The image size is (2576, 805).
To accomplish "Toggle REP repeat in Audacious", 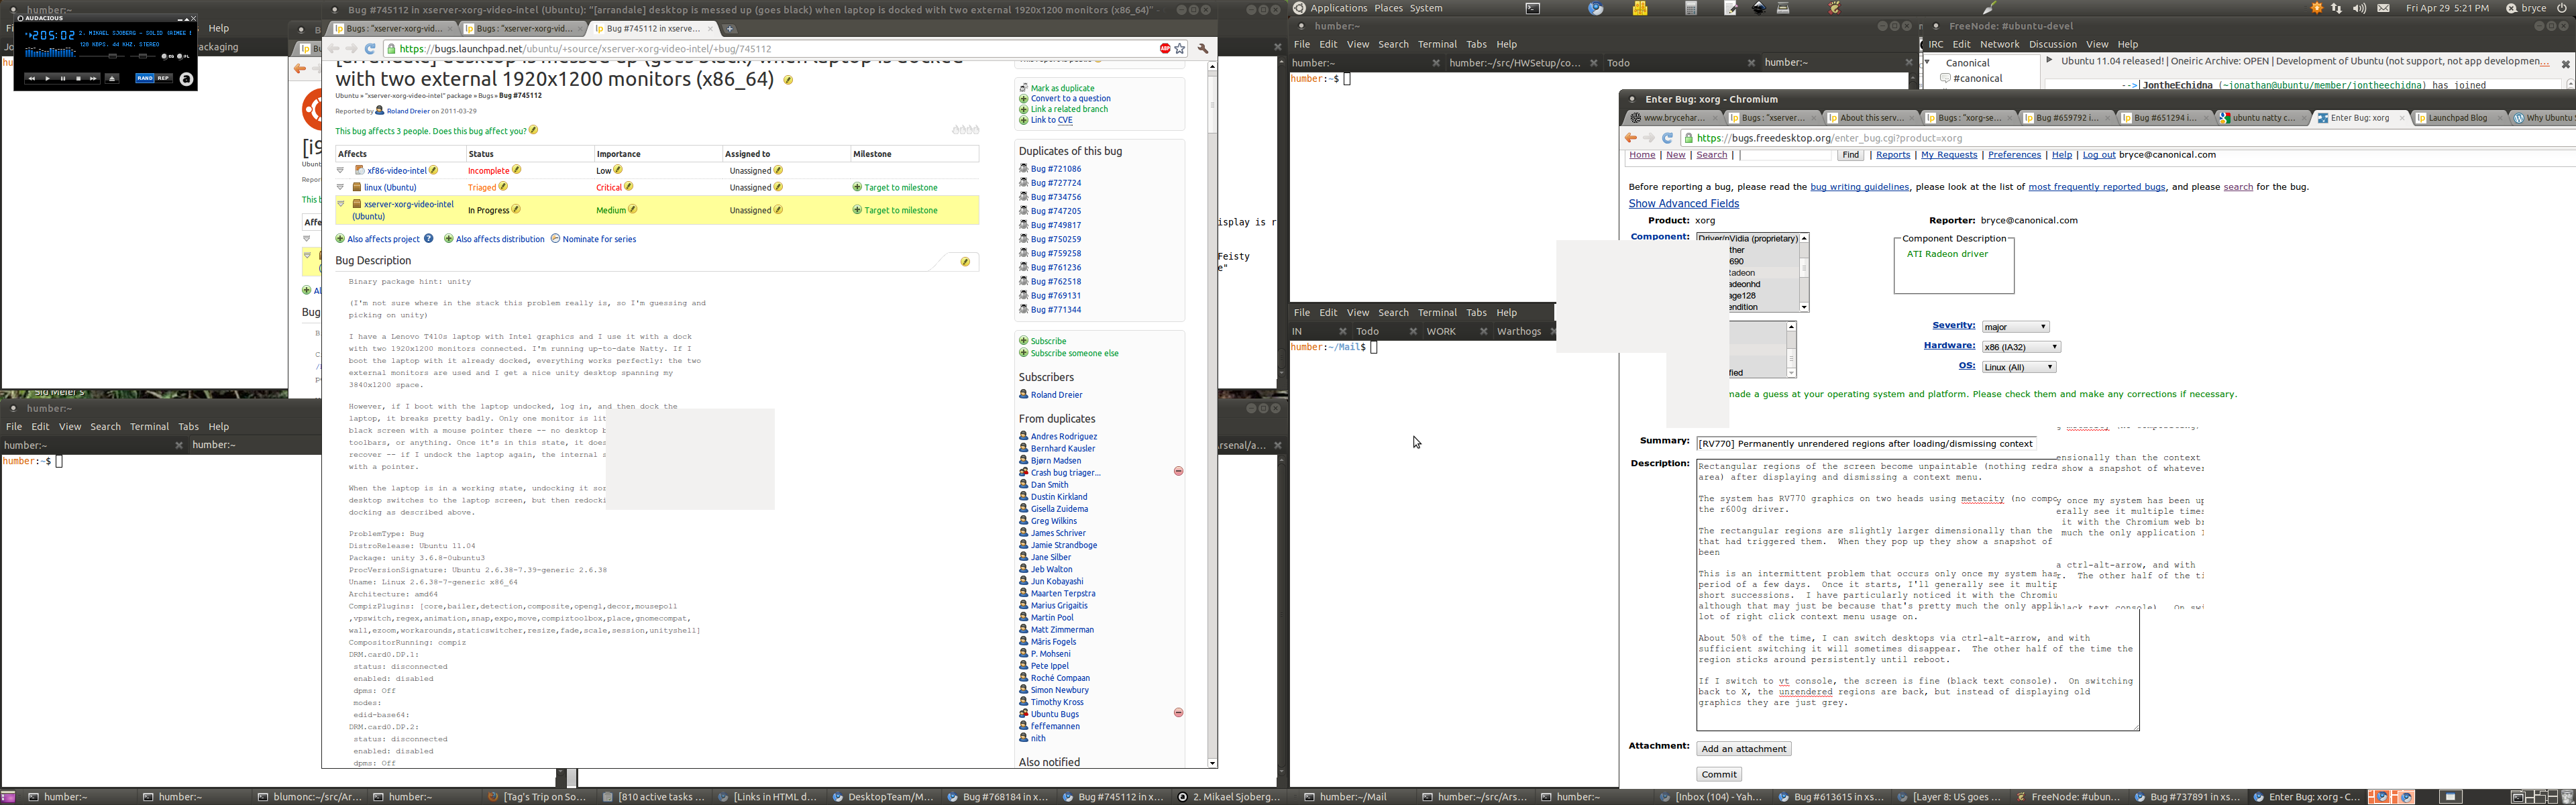I will [x=164, y=79].
